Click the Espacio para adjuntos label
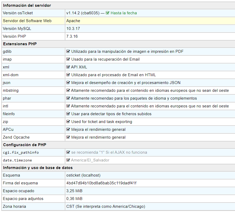235x214 pixels. click(23, 199)
